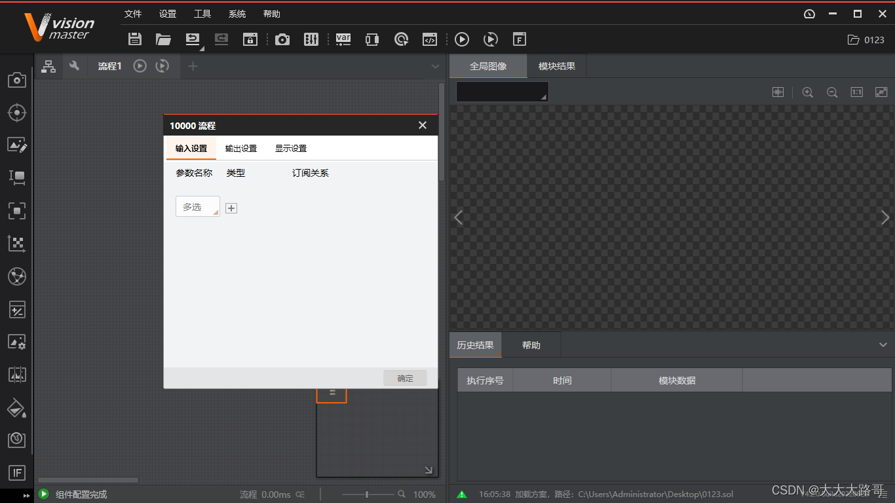The height and width of the screenshot is (503, 895).
Task: Open a solution with the folder icon
Action: tap(163, 39)
